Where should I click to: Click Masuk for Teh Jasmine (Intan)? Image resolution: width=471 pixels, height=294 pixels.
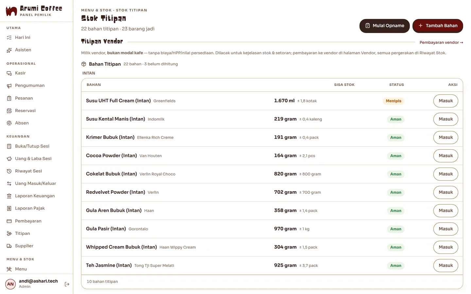(446, 266)
